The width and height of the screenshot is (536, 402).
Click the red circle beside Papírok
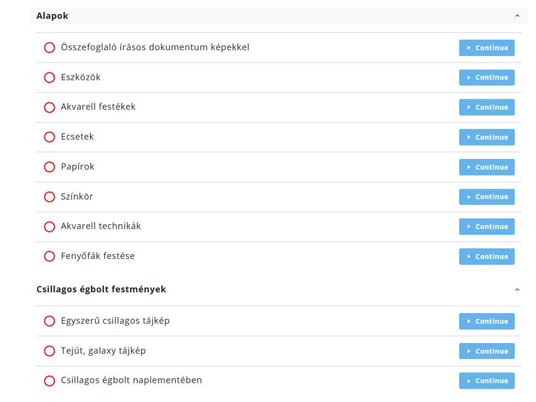[49, 167]
